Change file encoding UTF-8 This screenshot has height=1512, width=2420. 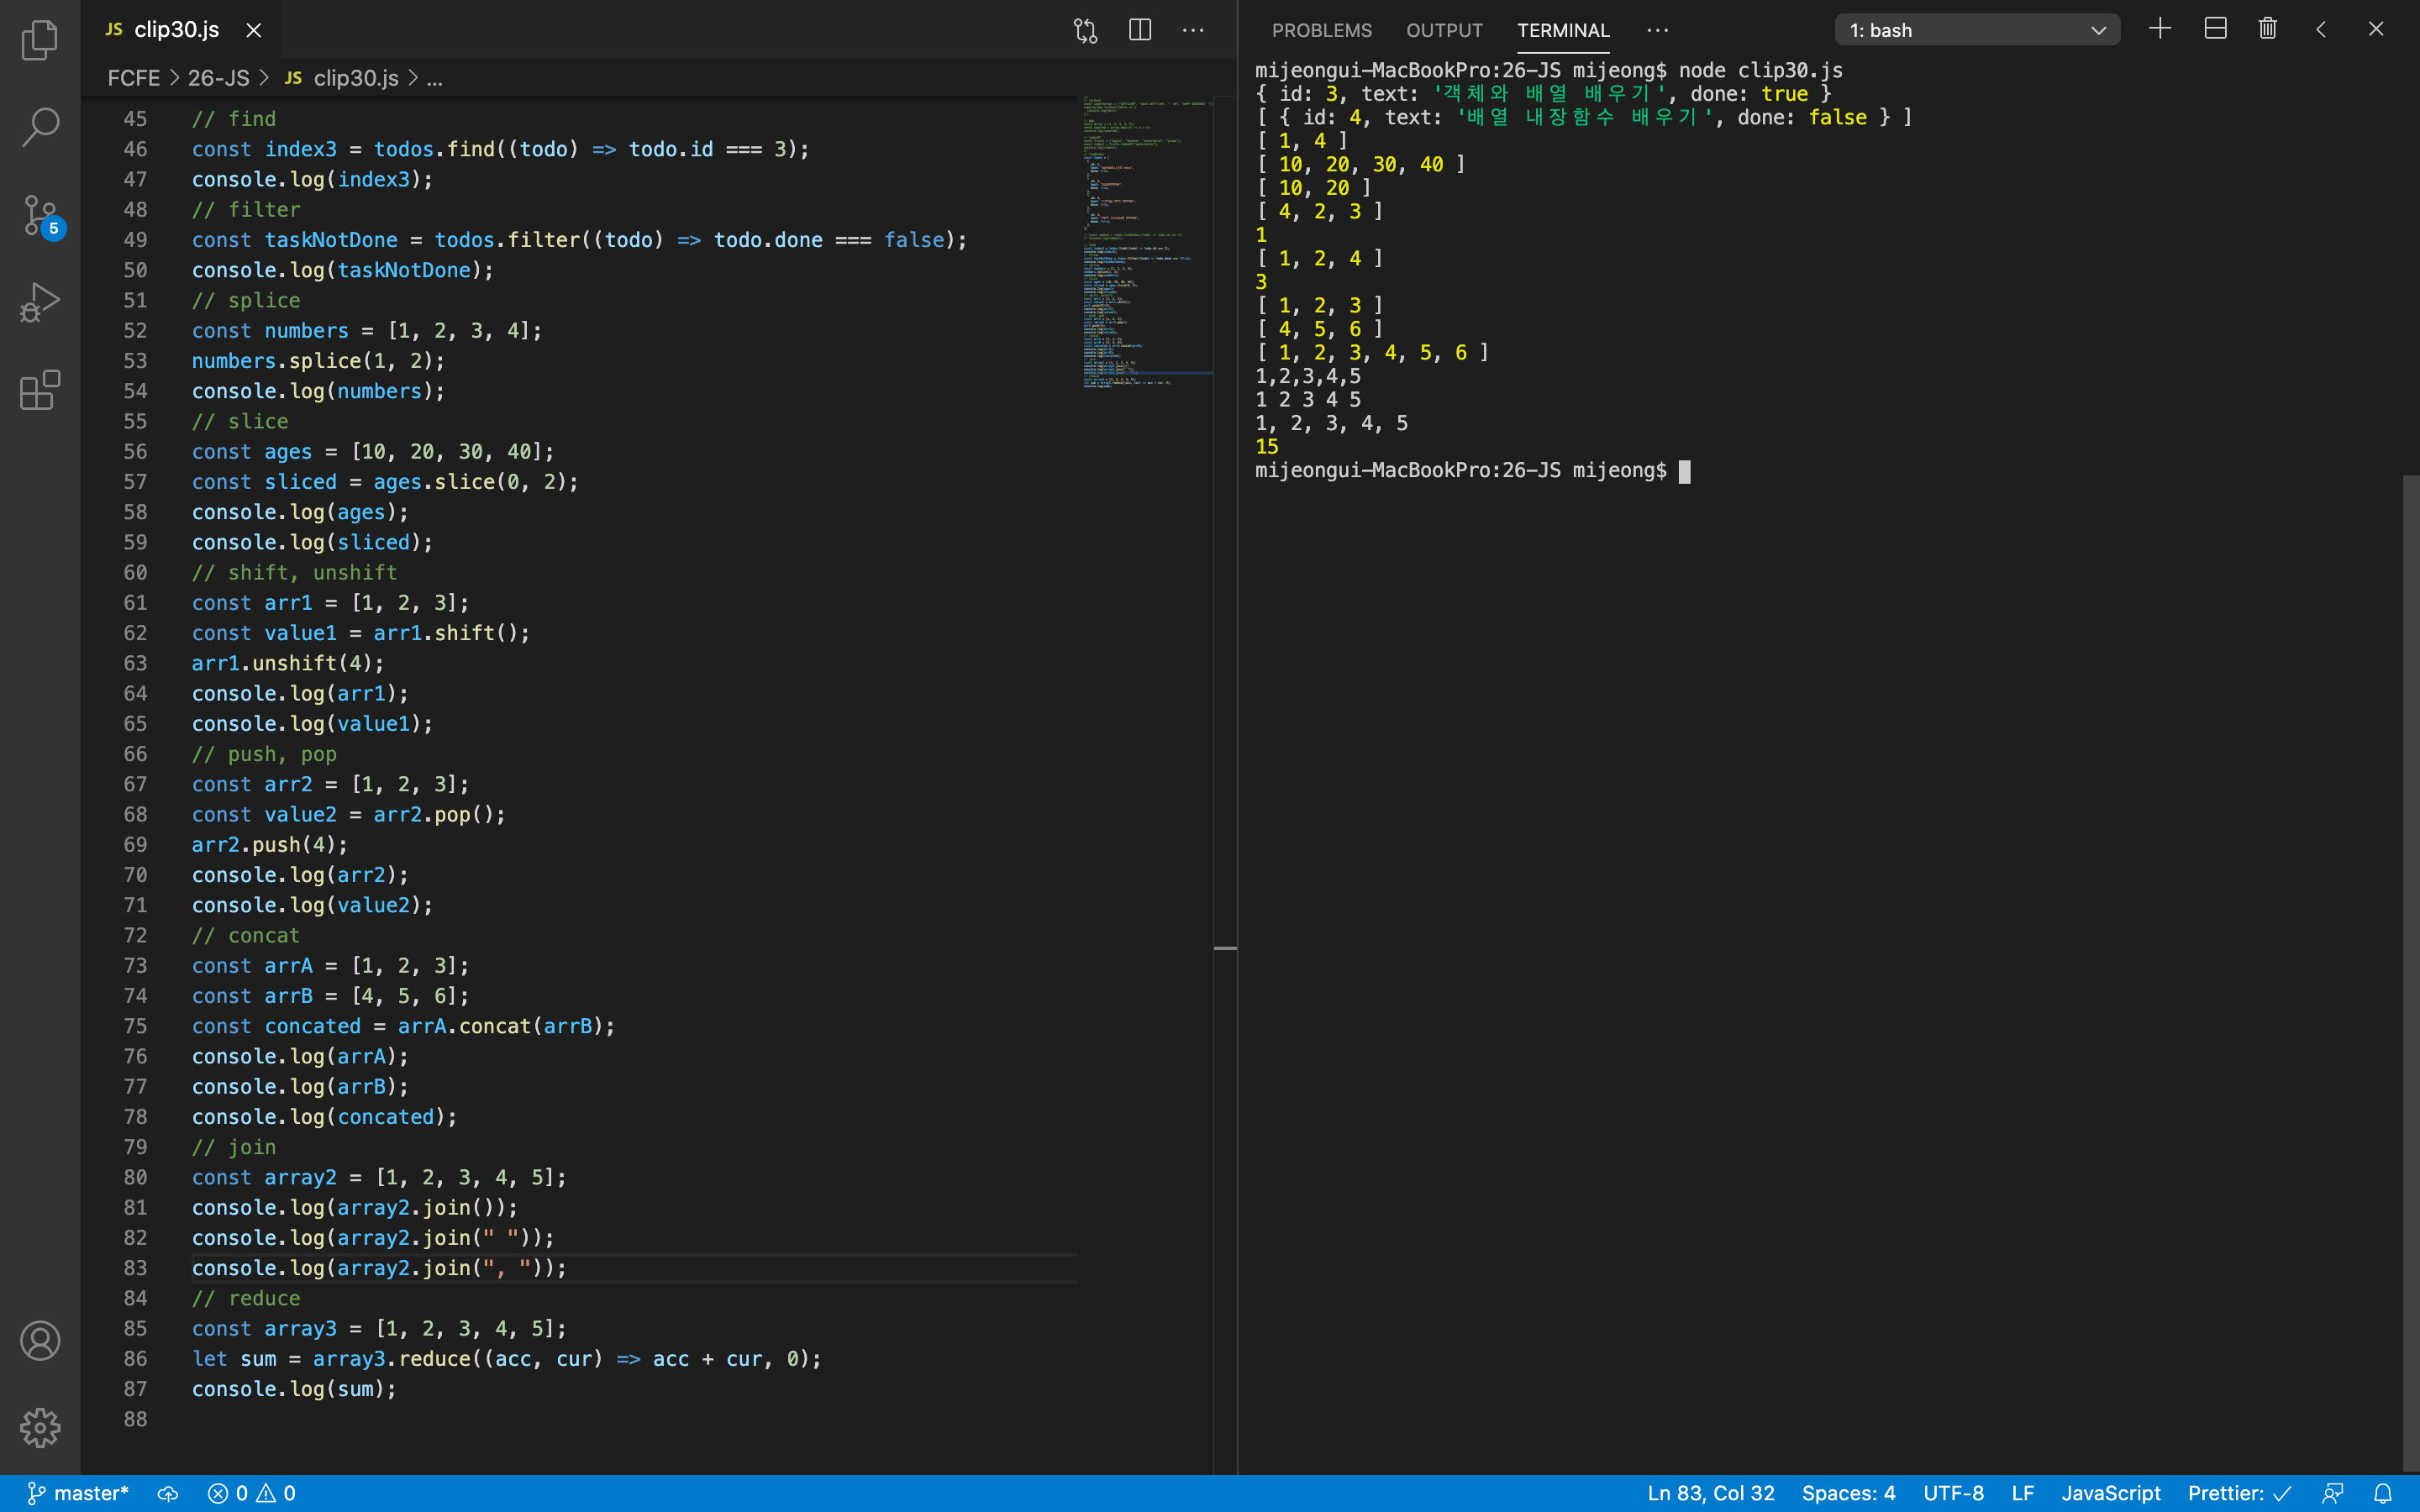coord(1953,1493)
